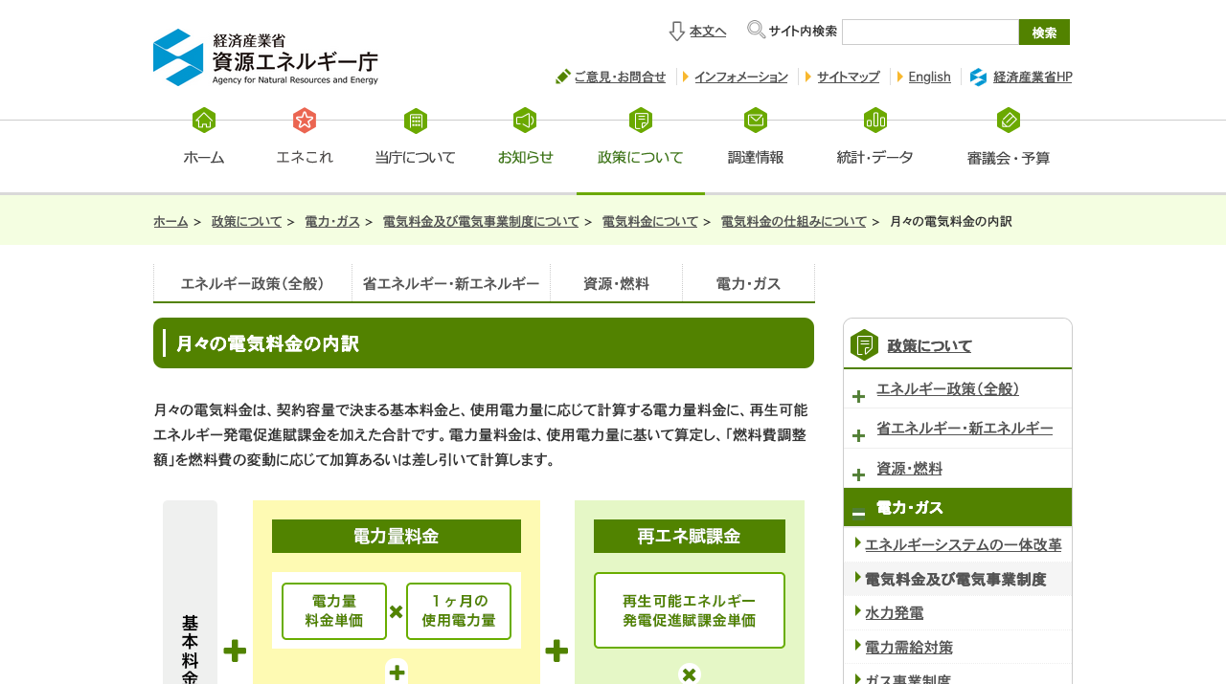The height and width of the screenshot is (684, 1226).
Task: Expand 省エネルギー・新エネルギー in the sidebar
Action: point(857,434)
